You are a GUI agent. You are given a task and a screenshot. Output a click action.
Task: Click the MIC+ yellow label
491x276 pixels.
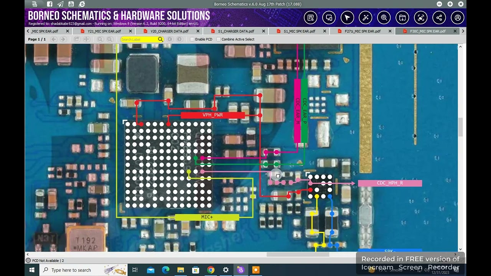coord(207,217)
